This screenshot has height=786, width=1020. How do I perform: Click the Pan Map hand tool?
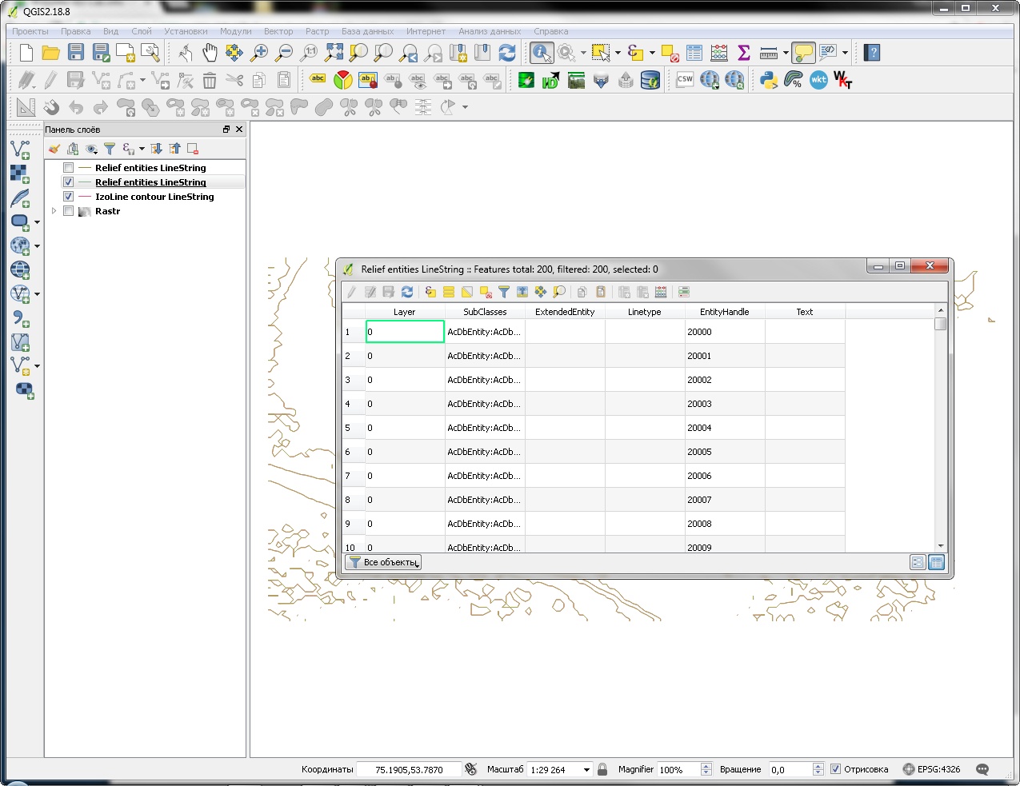210,53
